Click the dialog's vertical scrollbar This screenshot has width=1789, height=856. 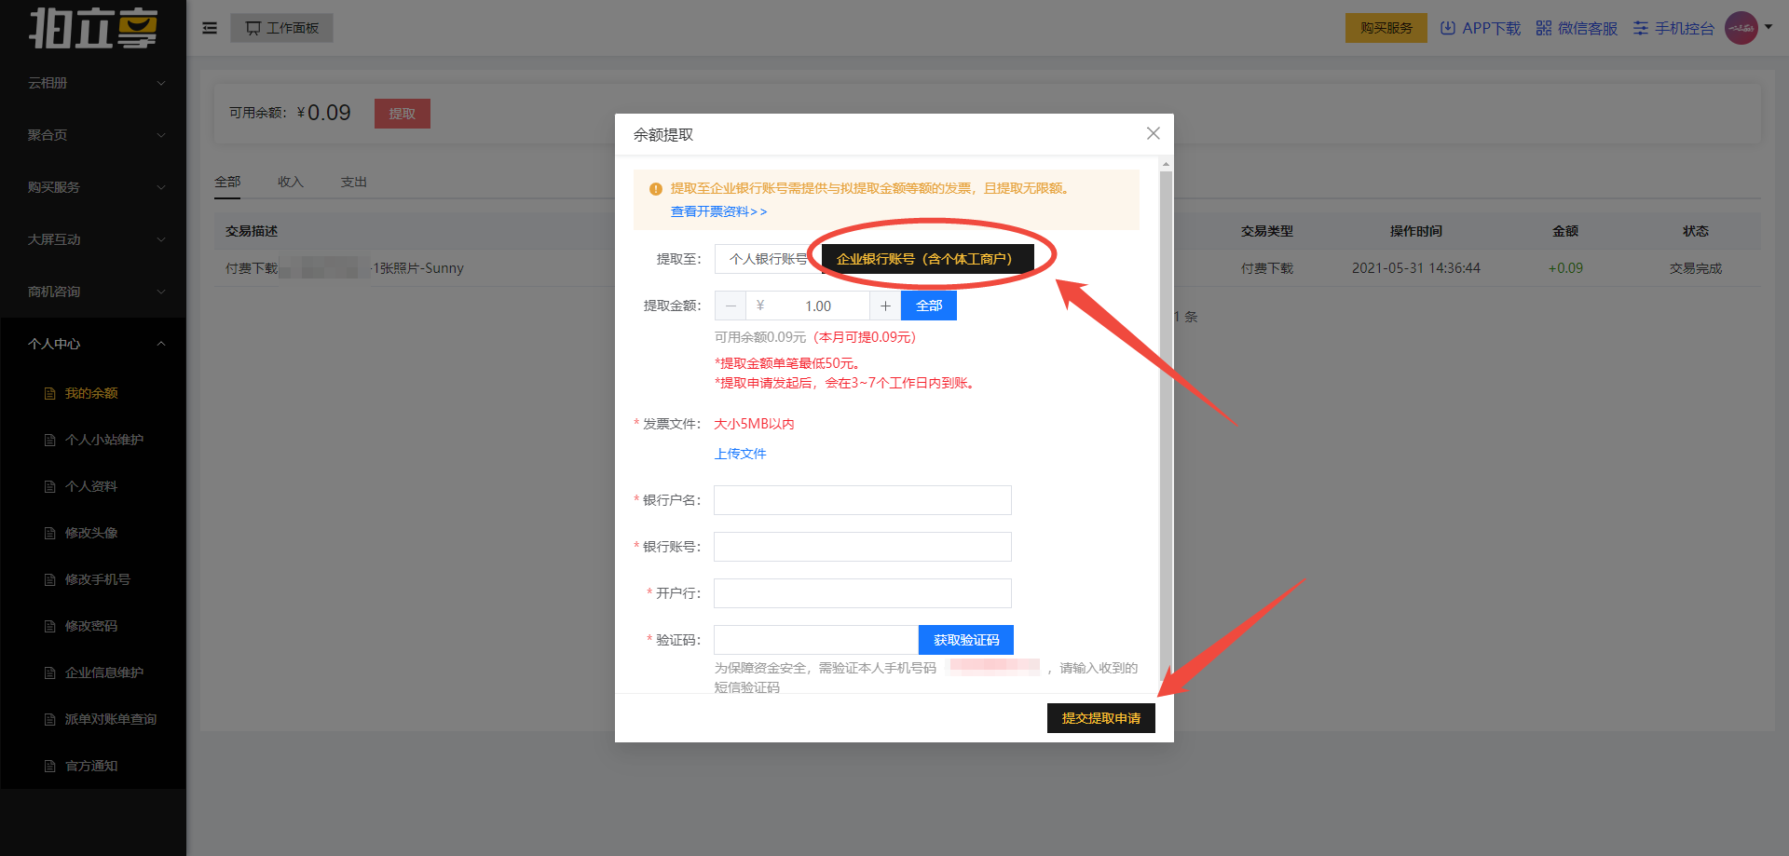(x=1166, y=419)
